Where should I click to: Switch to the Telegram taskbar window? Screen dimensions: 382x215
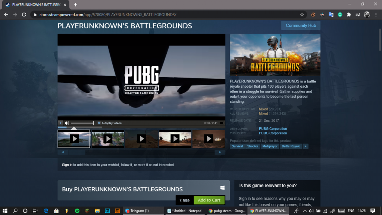144,211
